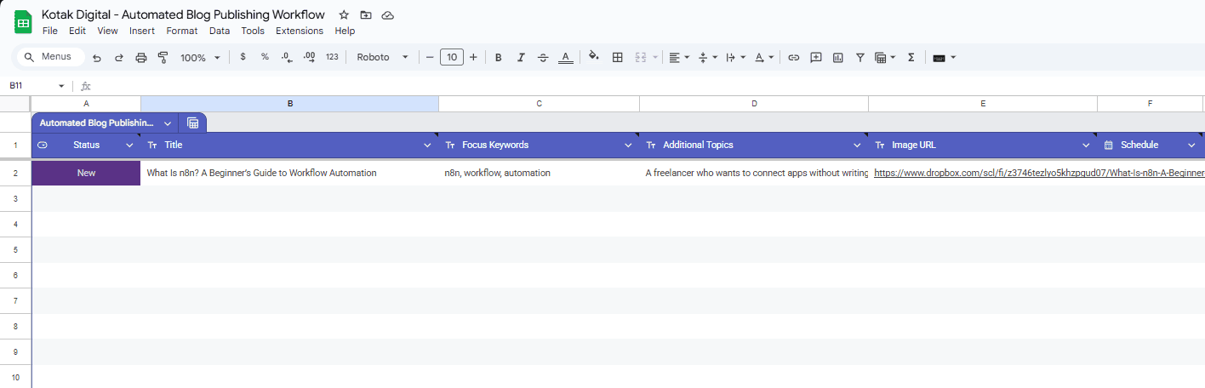This screenshot has width=1205, height=388.
Task: Open the Focus Keywords column dropdown
Action: tap(629, 145)
